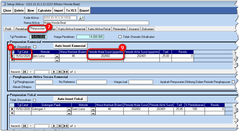Add new record in Fiskal navigator
Viewport: 241px width, 131px height.
click(x=66, y=126)
